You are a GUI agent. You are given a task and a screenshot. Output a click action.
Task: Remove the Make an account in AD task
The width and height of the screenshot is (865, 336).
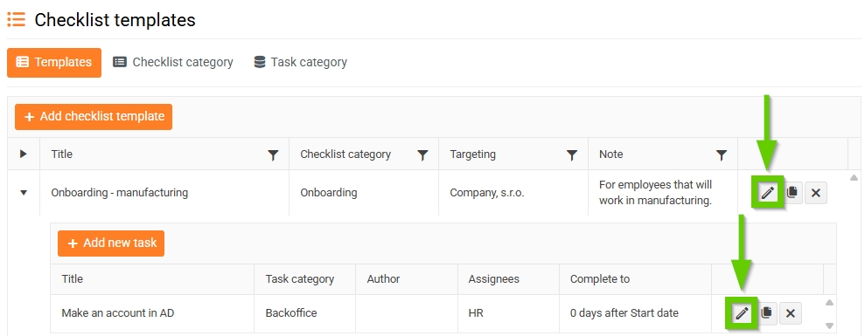coord(790,313)
